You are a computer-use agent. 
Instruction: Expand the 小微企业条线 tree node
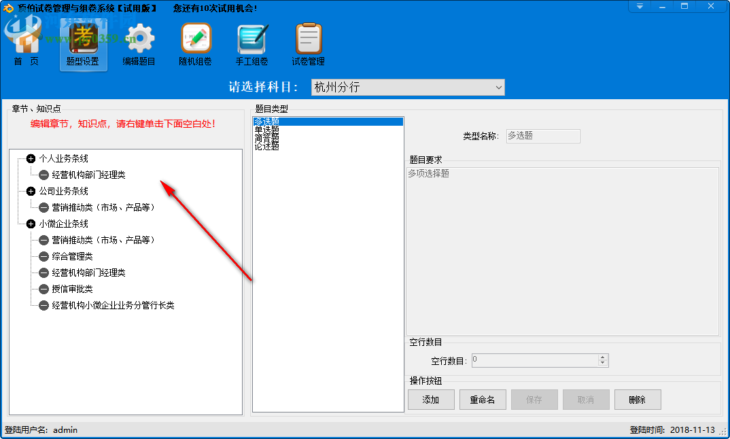[30, 224]
